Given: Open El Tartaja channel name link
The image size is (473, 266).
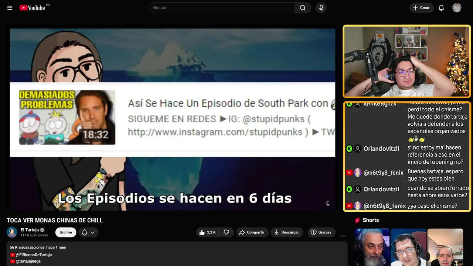Looking at the screenshot, I should 30,230.
